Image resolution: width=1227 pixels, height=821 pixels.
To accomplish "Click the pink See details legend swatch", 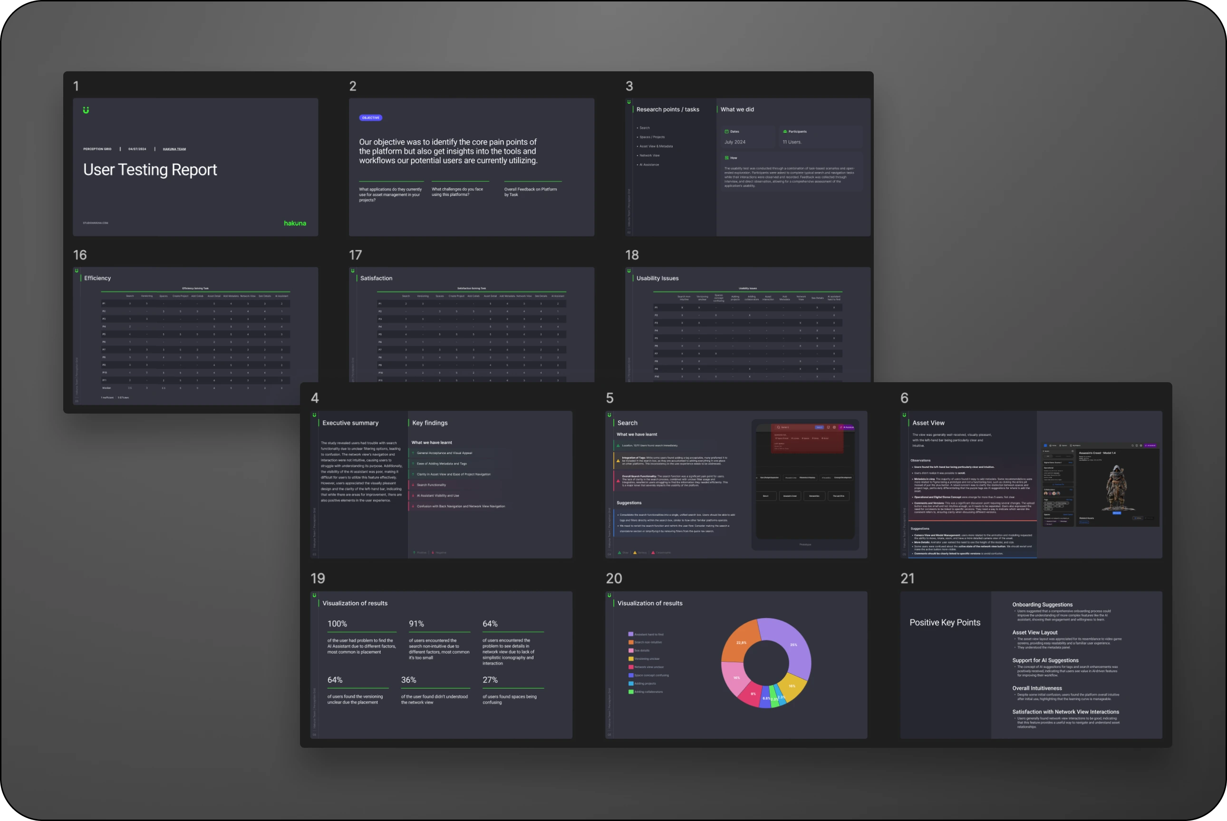I will (x=631, y=650).
